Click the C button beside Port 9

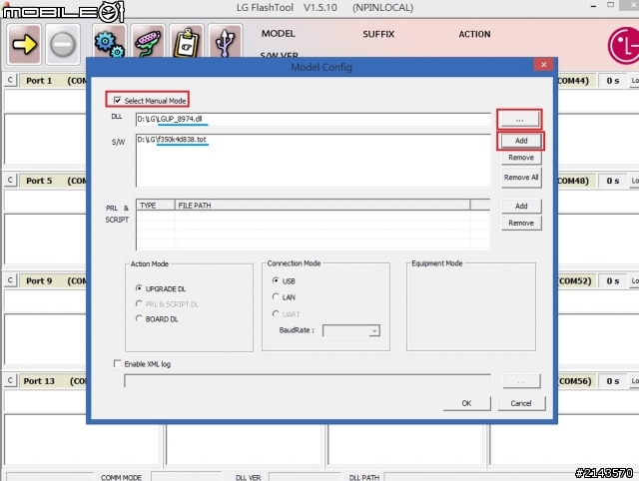10,280
